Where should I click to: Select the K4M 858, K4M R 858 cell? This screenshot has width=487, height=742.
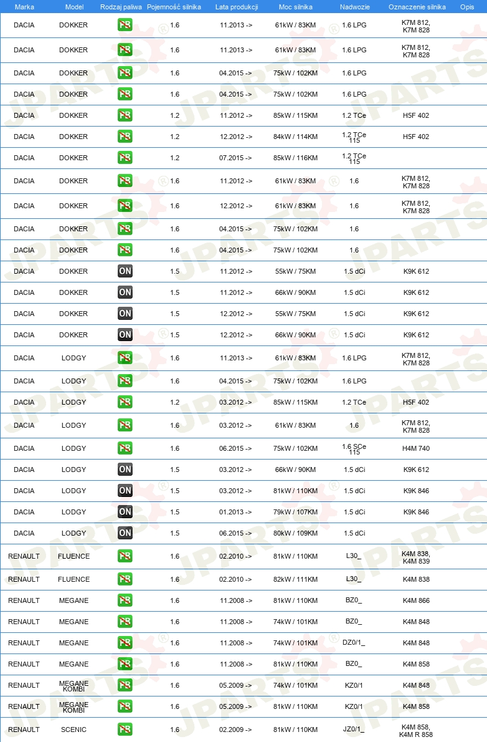click(x=416, y=731)
